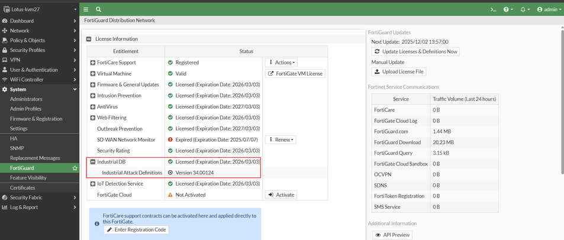Open the Renew dropdown for SD-WAN
The image size is (564, 240).
tap(281, 140)
